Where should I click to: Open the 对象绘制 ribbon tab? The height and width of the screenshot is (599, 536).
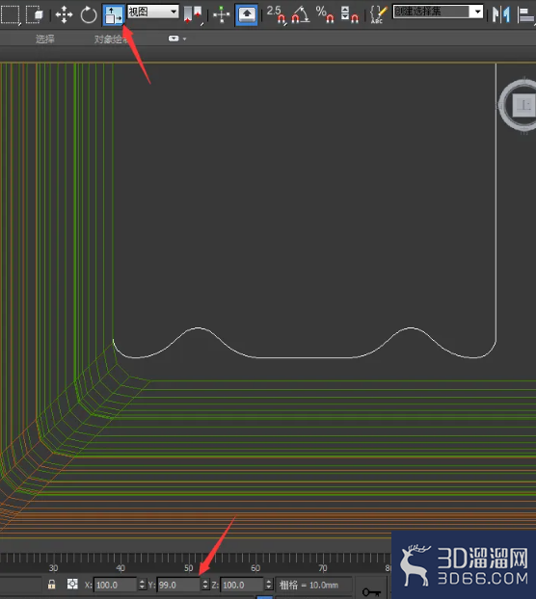point(111,39)
